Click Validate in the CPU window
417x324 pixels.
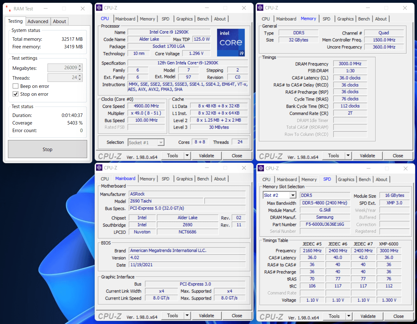206,156
